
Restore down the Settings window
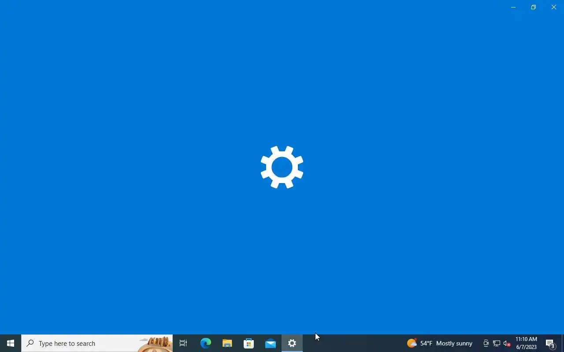point(534,7)
